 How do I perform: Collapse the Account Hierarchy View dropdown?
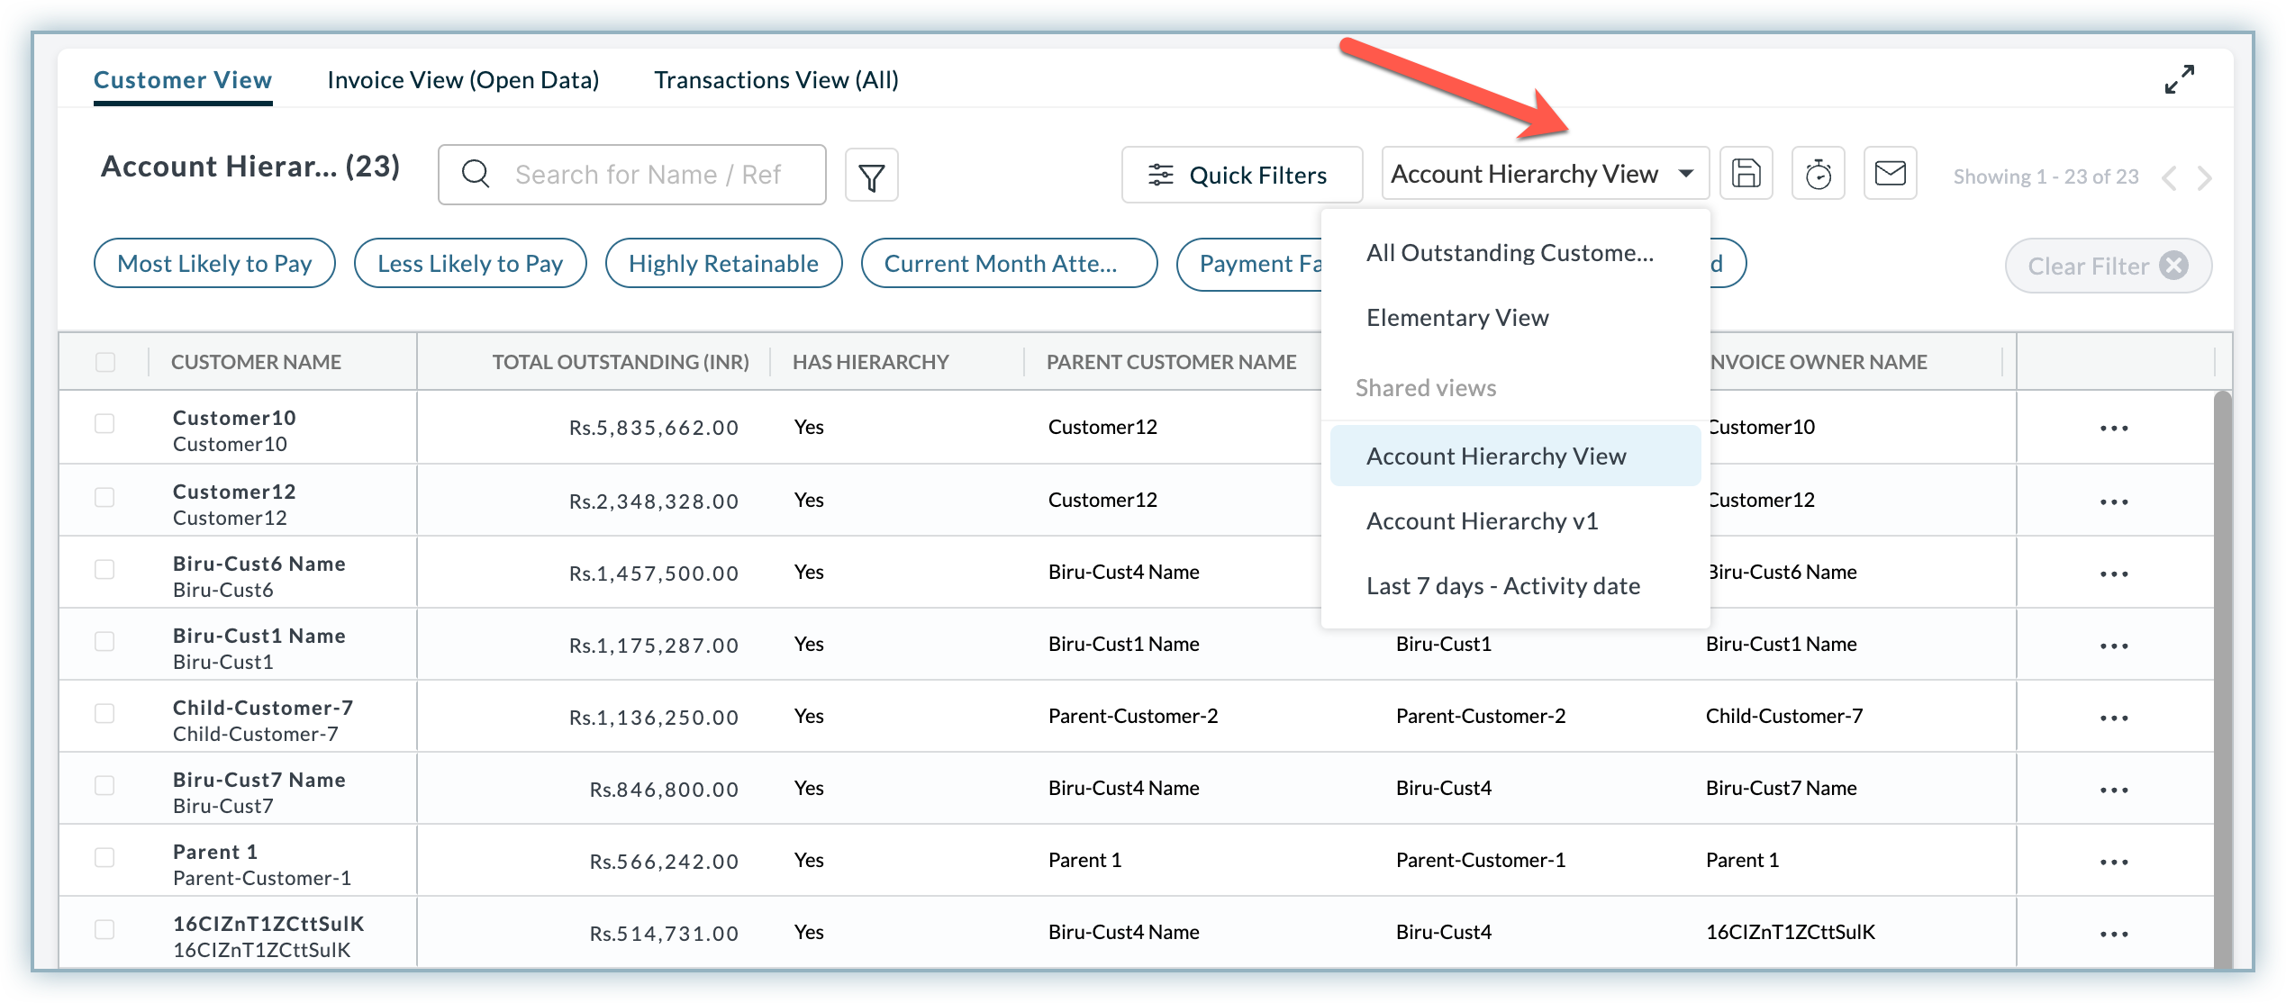coord(1545,173)
